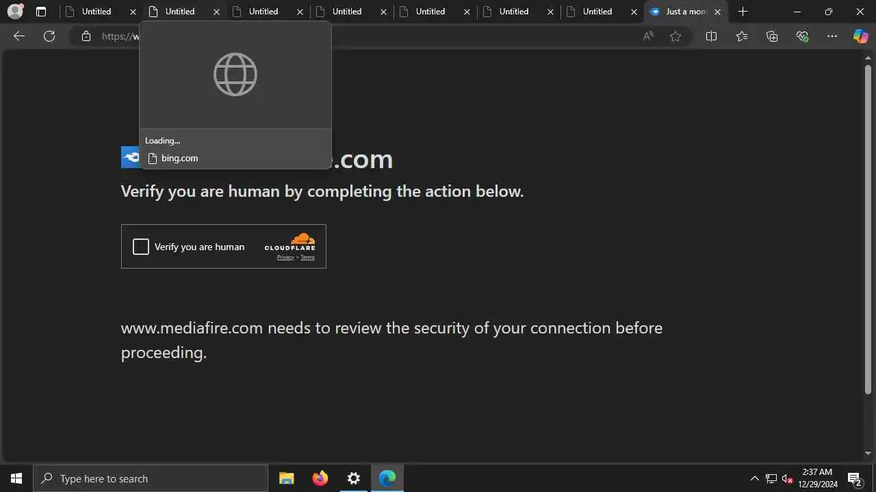Open File Explorer from the taskbar
876x492 pixels.
[x=287, y=478]
